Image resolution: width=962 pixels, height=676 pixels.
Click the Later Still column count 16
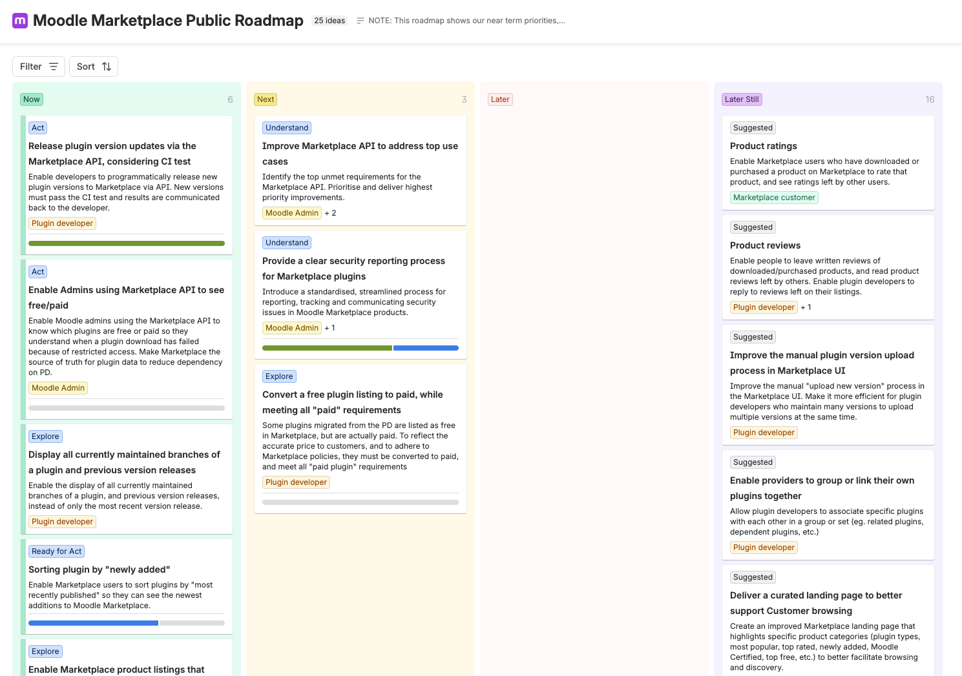click(x=930, y=99)
